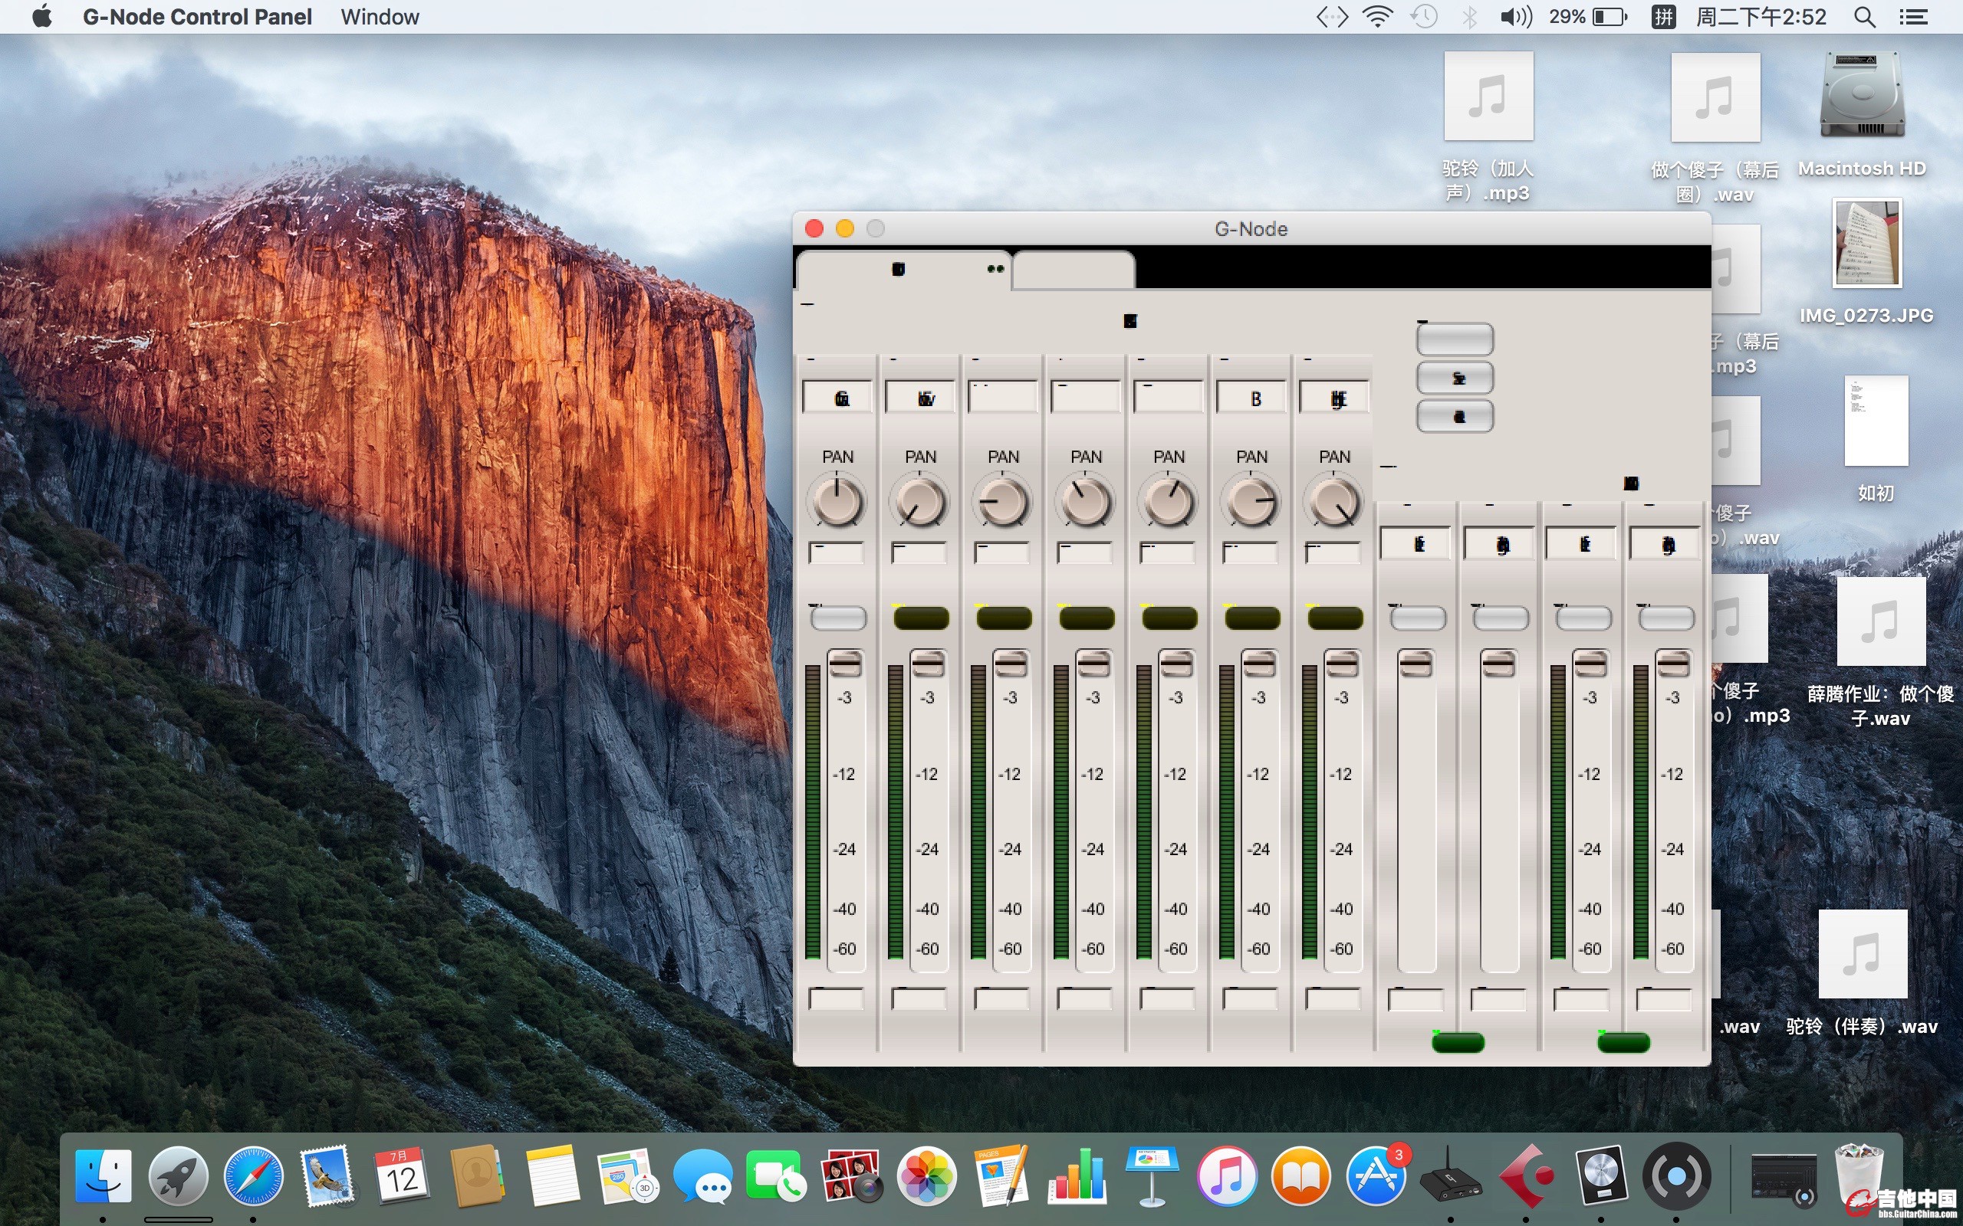Open App Store icon with badge 3
Image resolution: width=1963 pixels, height=1226 pixels.
click(1376, 1175)
